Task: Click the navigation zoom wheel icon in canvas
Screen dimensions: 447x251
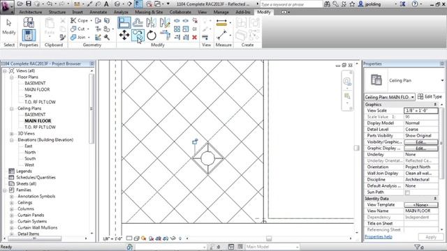Action: coord(347,82)
